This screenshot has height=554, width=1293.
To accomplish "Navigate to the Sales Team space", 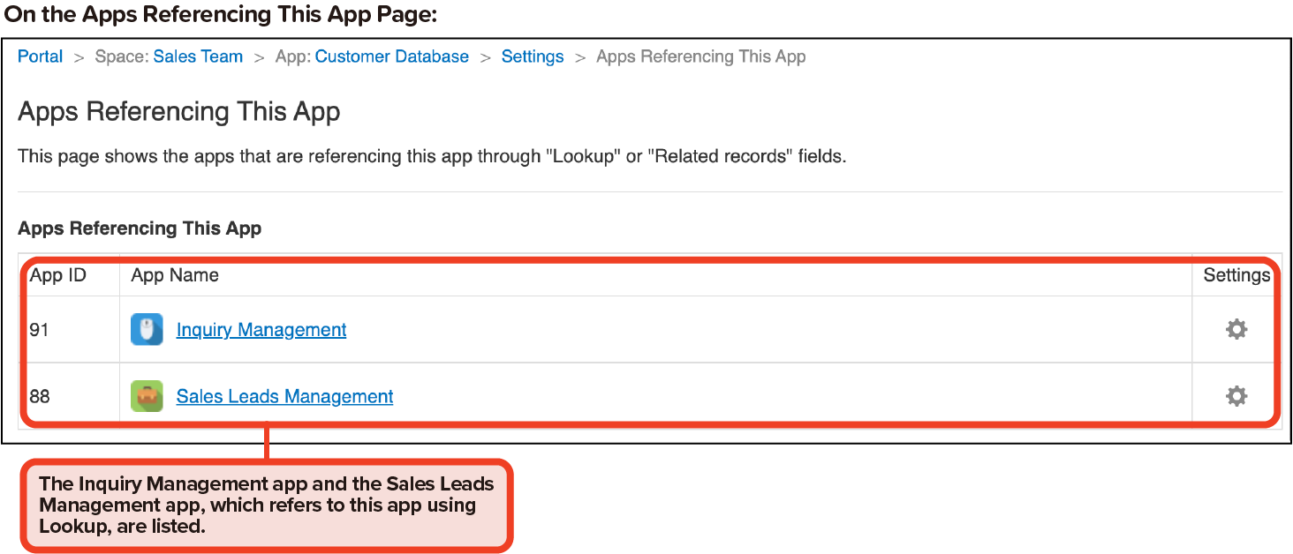I will (x=198, y=56).
